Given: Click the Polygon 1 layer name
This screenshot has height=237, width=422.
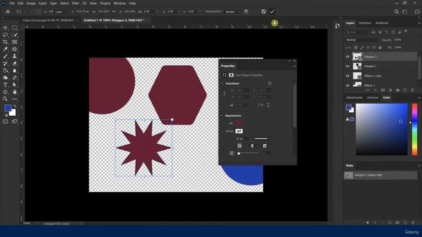Looking at the screenshot, I should tap(371, 66).
